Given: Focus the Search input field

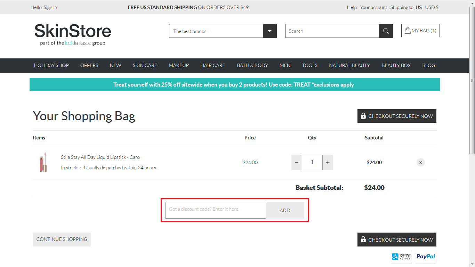Looking at the screenshot, I should coord(332,31).
